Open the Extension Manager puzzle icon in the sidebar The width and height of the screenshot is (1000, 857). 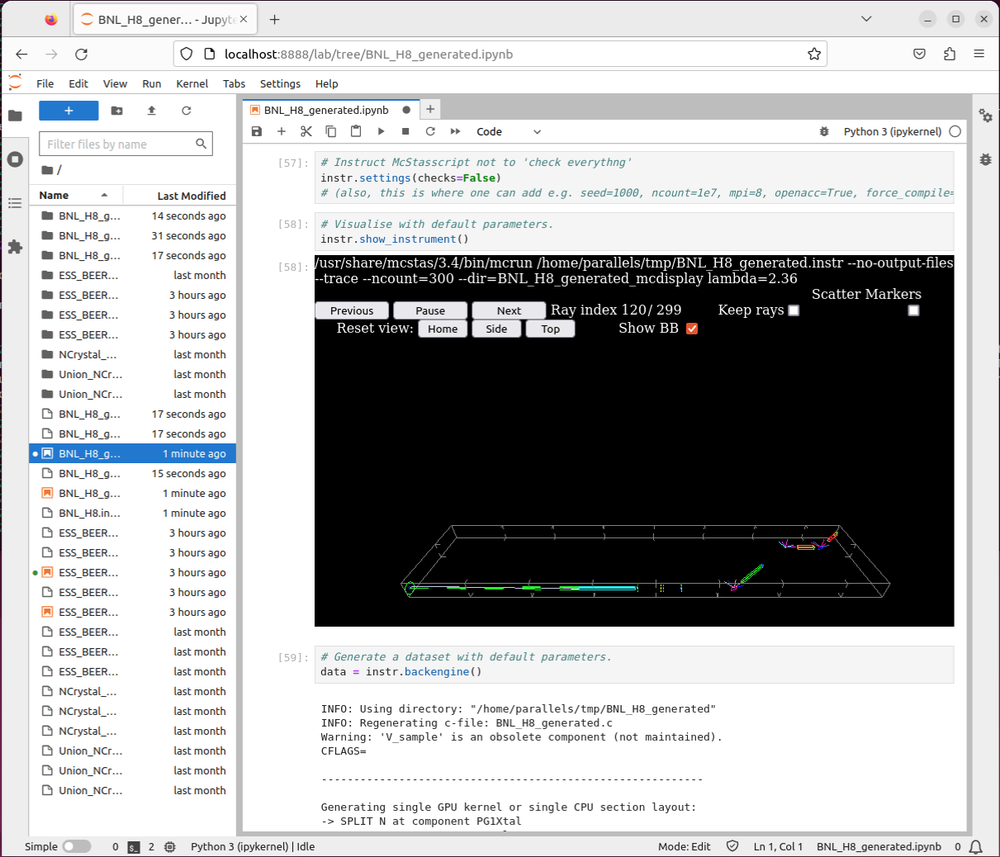[x=15, y=246]
